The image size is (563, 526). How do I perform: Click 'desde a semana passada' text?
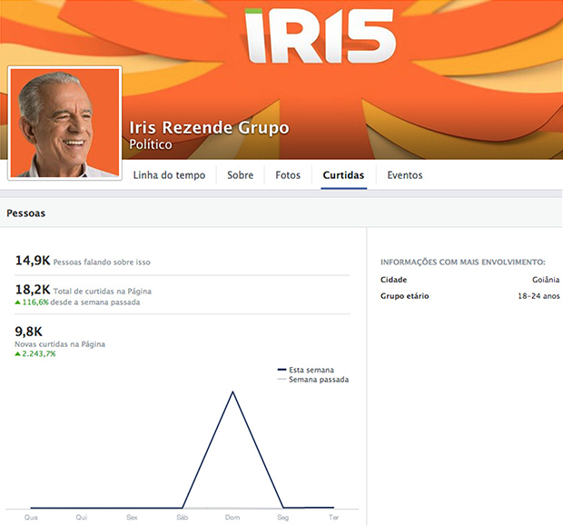tap(95, 303)
